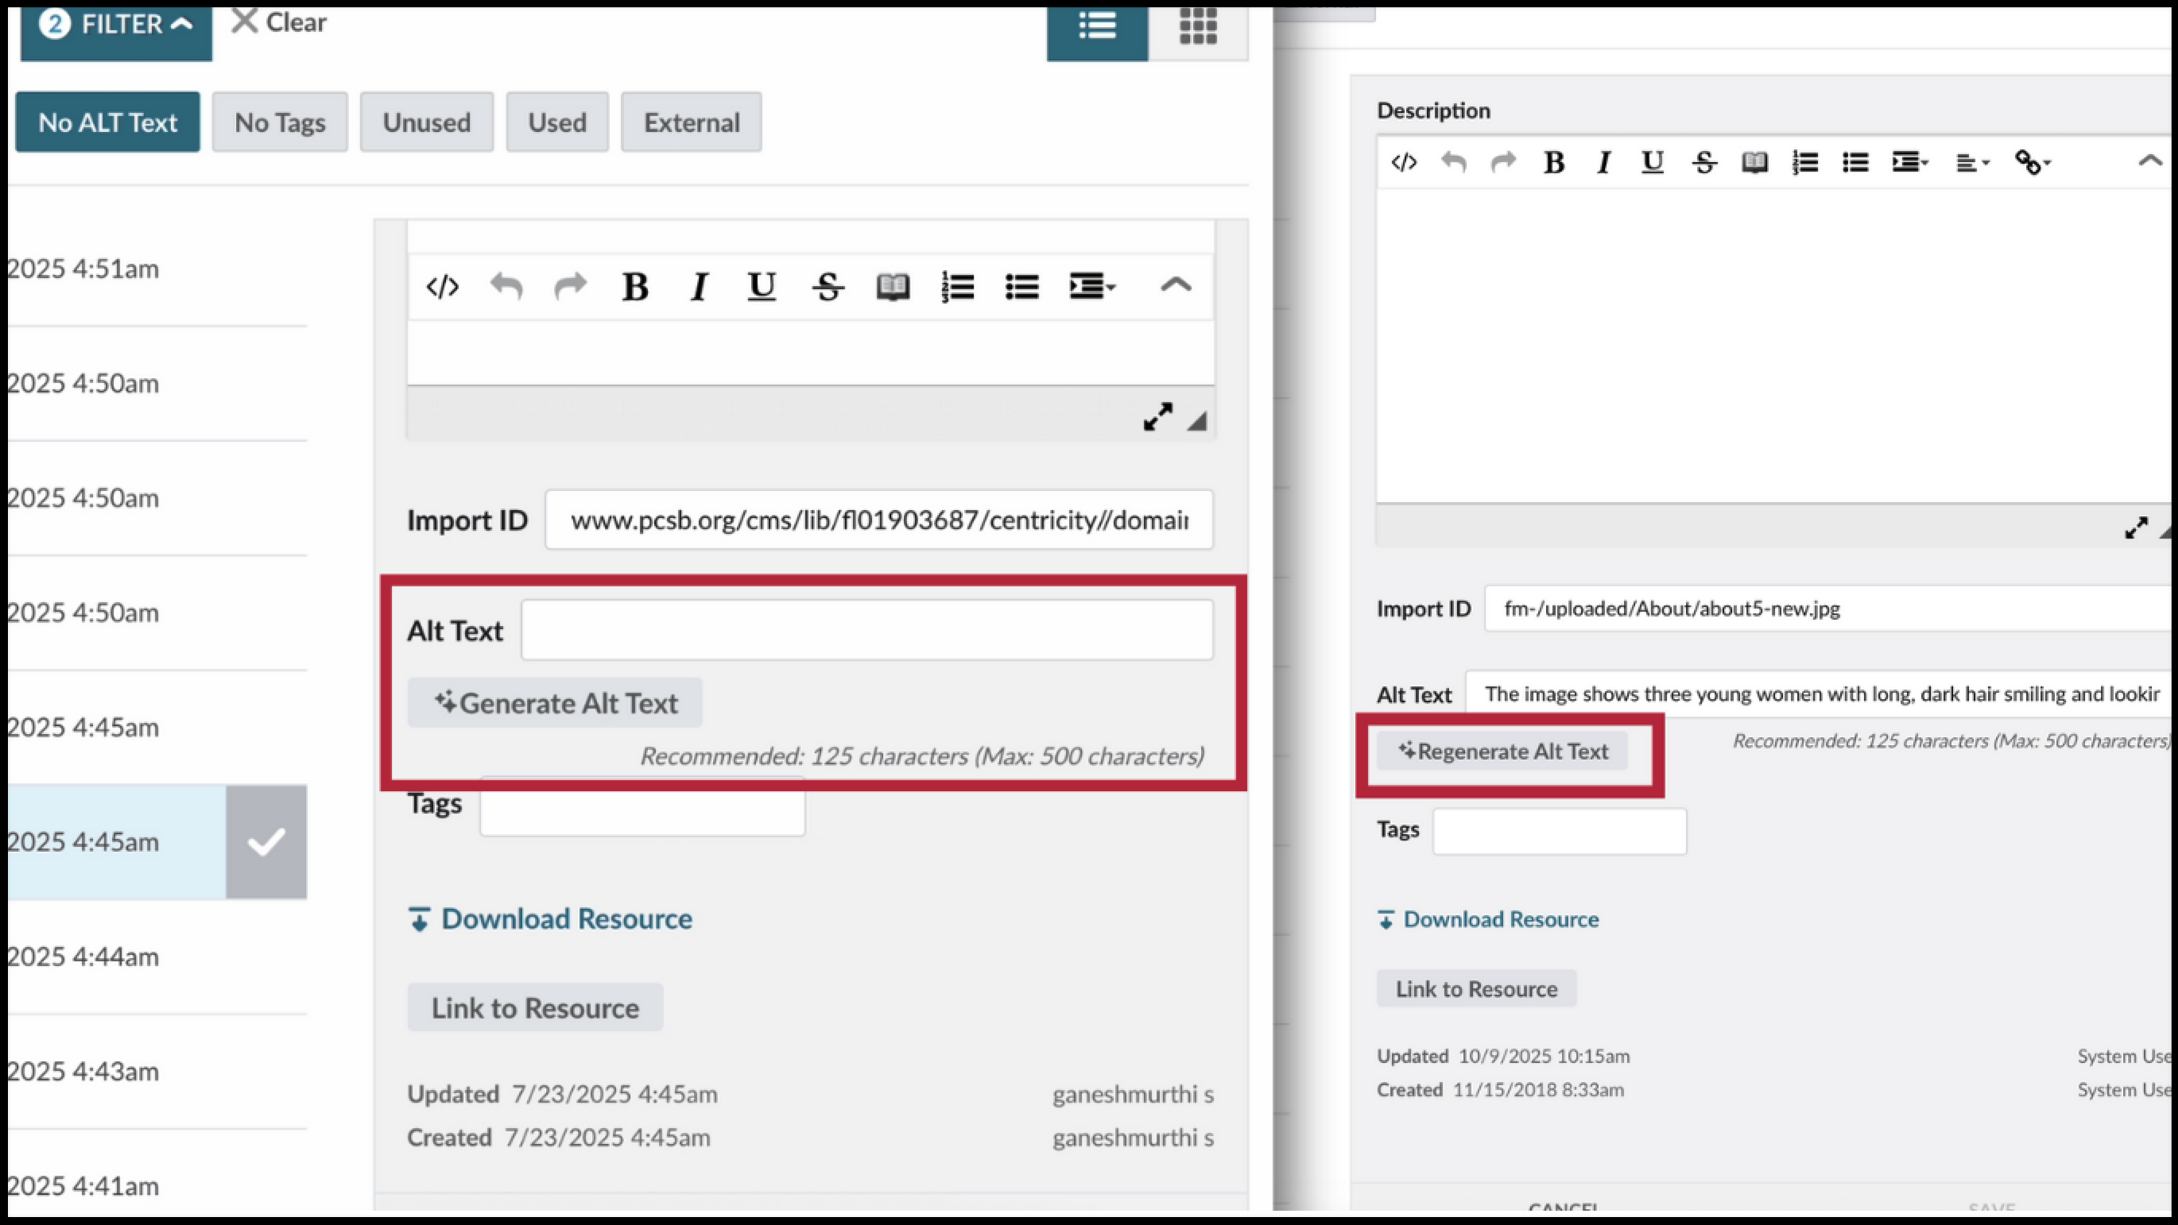This screenshot has width=2178, height=1225.
Task: Expand left editor to fullscreen
Action: click(x=1157, y=416)
